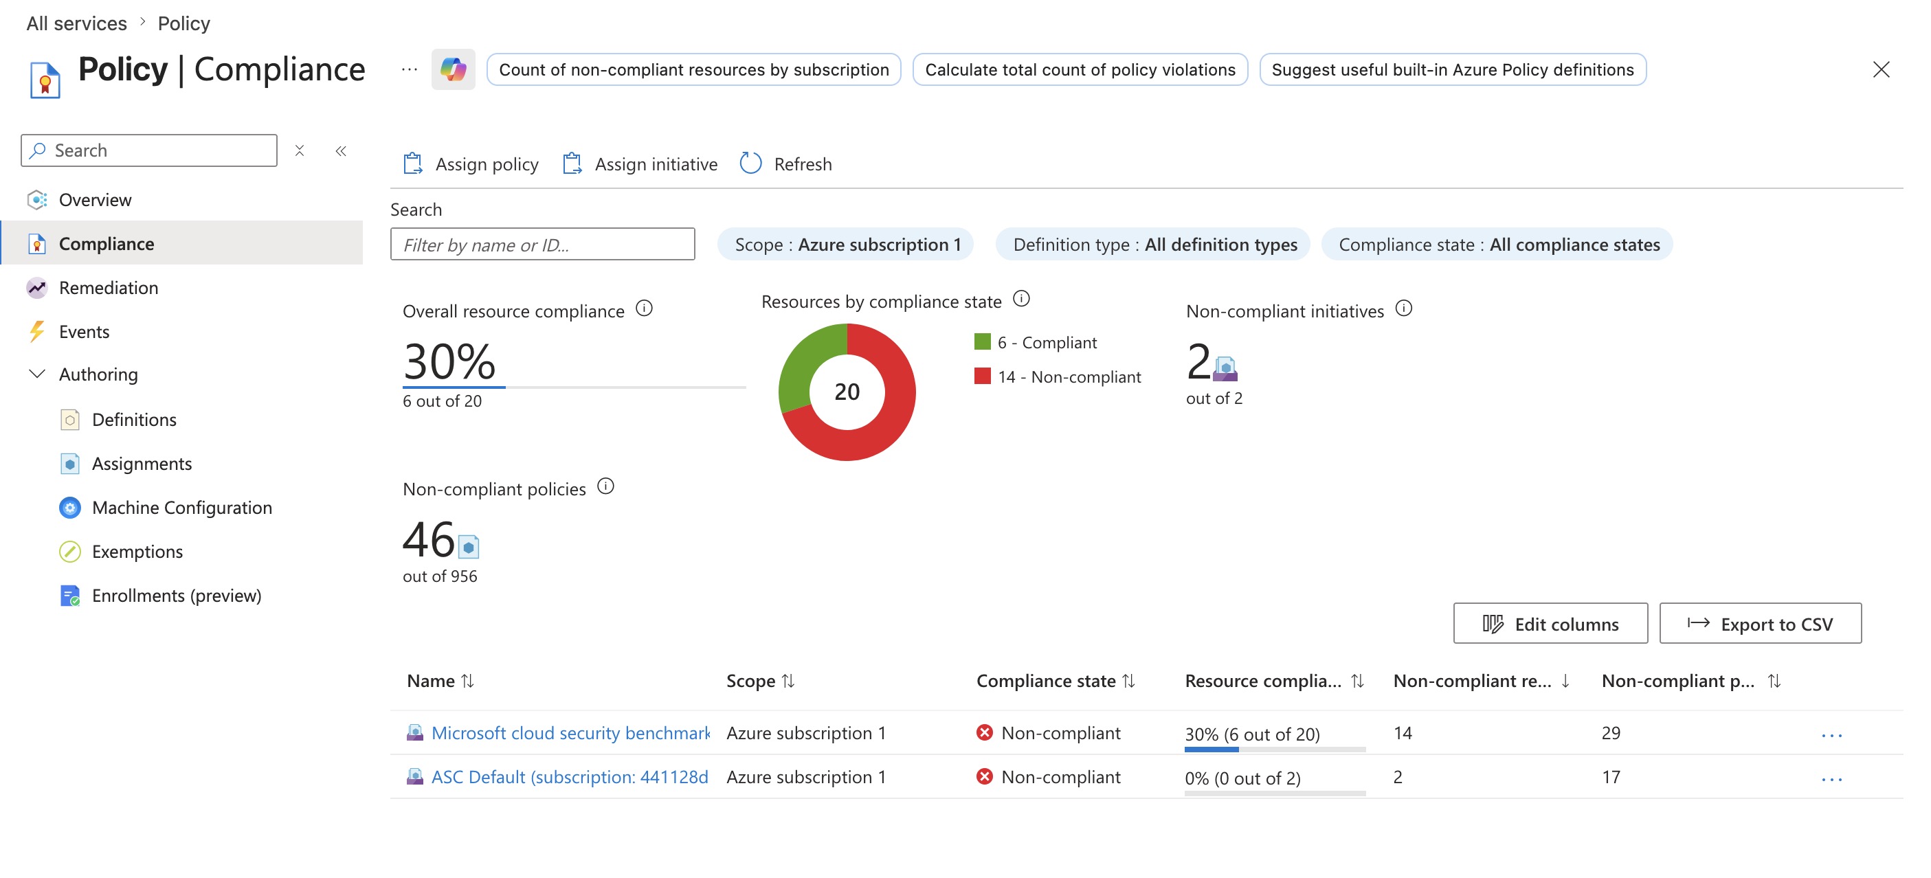
Task: Sort by Non-compliant policies column
Action: [1774, 681]
